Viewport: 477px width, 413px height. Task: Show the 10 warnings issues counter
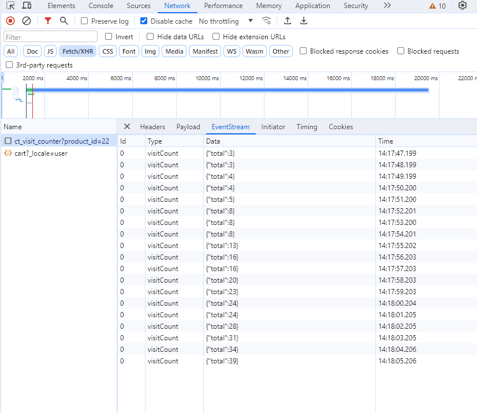pos(438,6)
